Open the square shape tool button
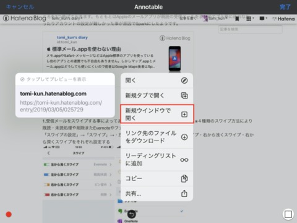The image size is (297, 223). point(288,214)
